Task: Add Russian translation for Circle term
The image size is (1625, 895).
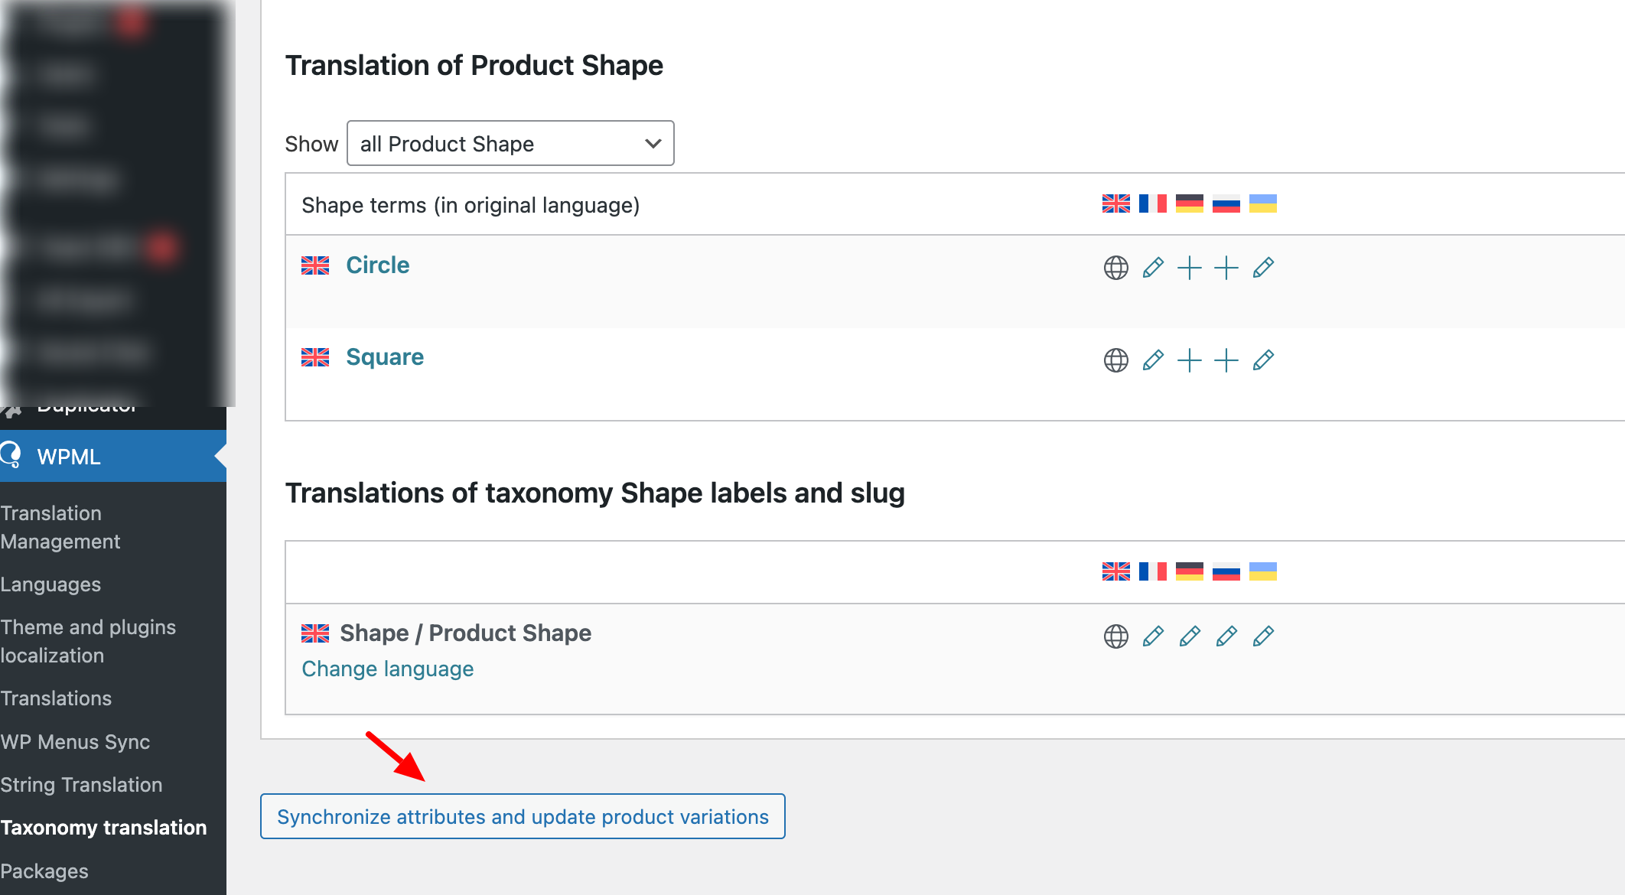Action: coord(1226,268)
